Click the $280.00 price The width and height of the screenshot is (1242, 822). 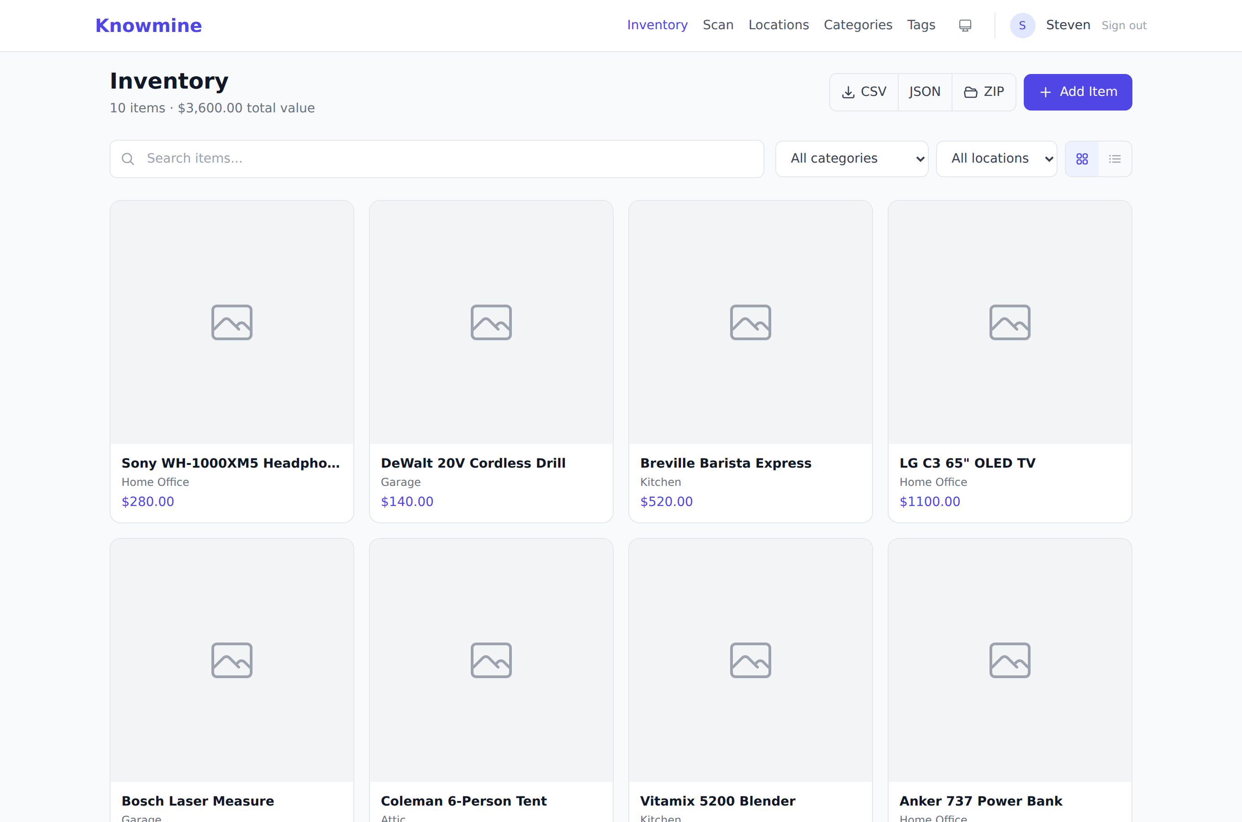[x=148, y=502]
